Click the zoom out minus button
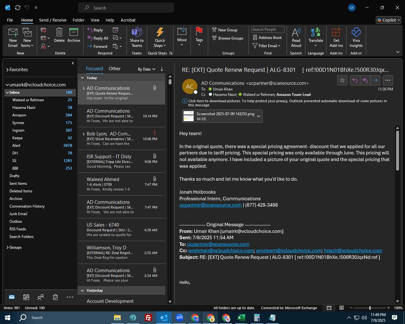 point(351,308)
